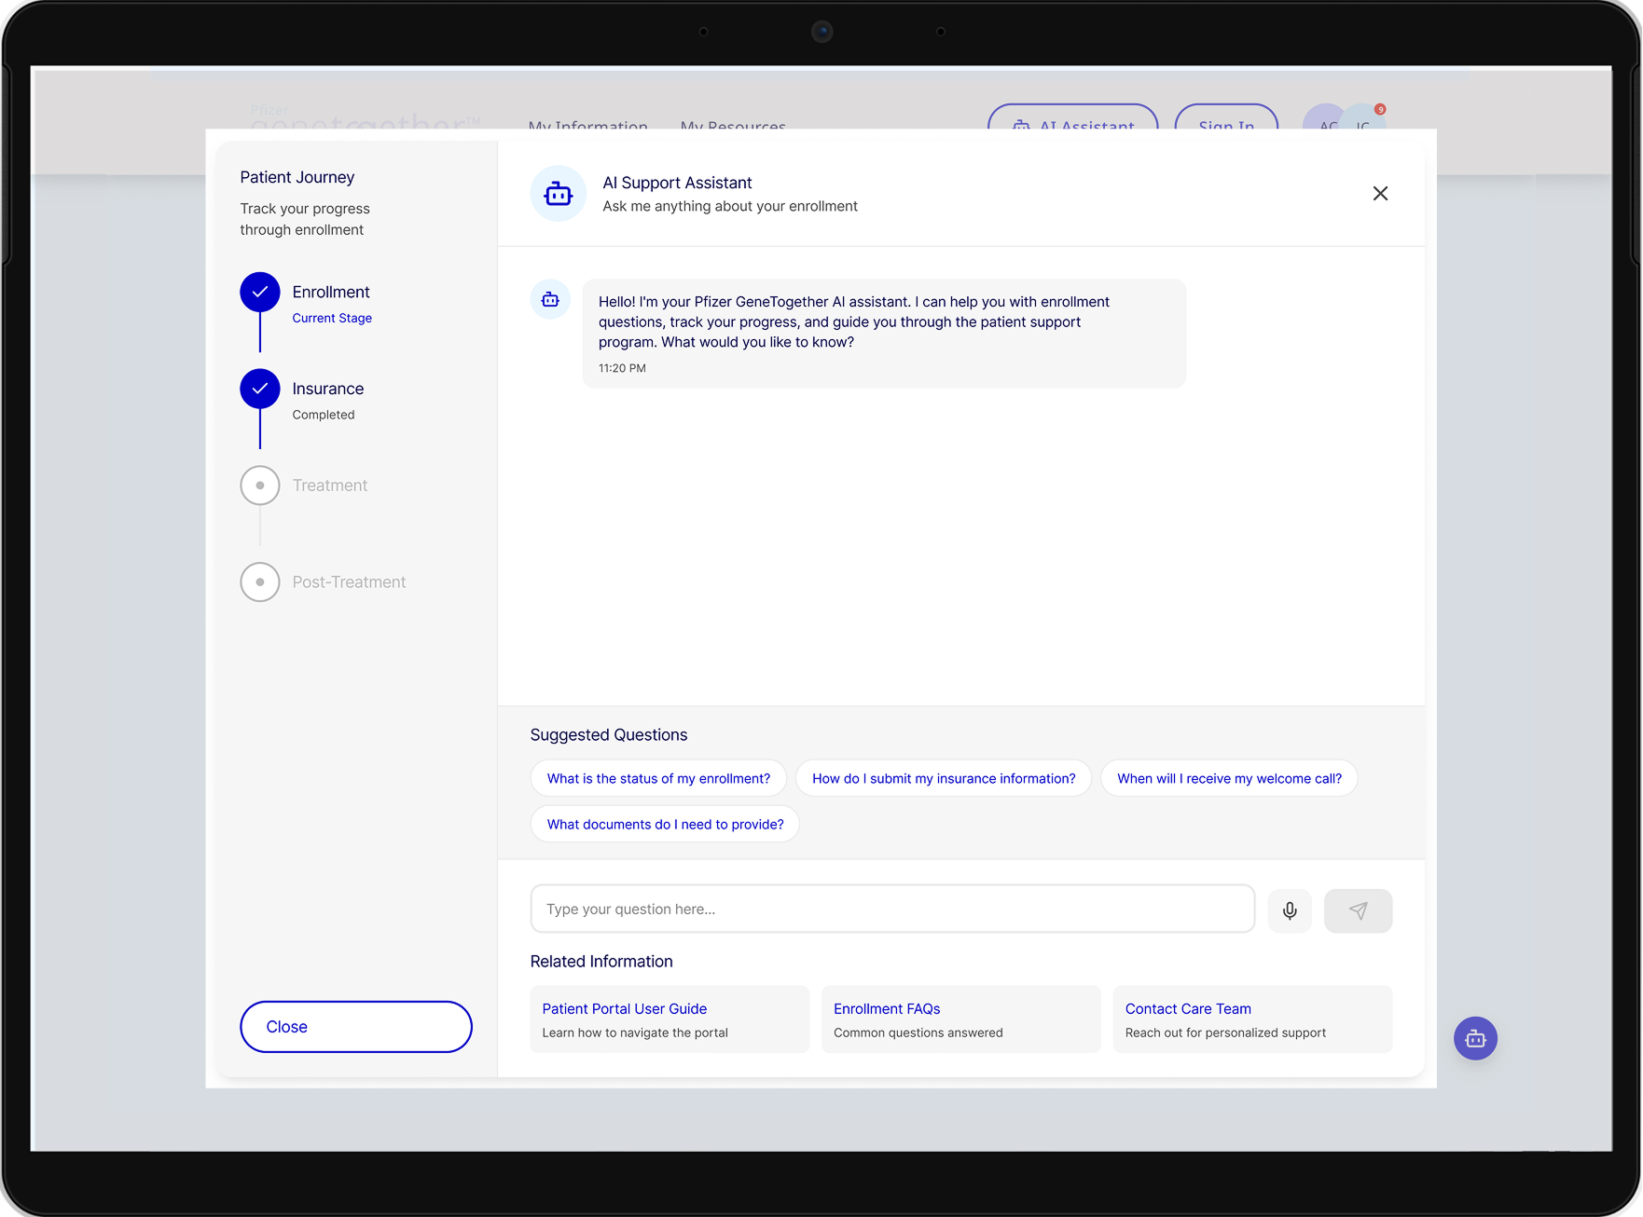
Task: Ask 'What is the status of my enrollment?' suggestion
Action: pos(658,777)
